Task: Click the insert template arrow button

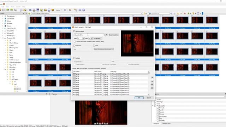Action: 106,35
